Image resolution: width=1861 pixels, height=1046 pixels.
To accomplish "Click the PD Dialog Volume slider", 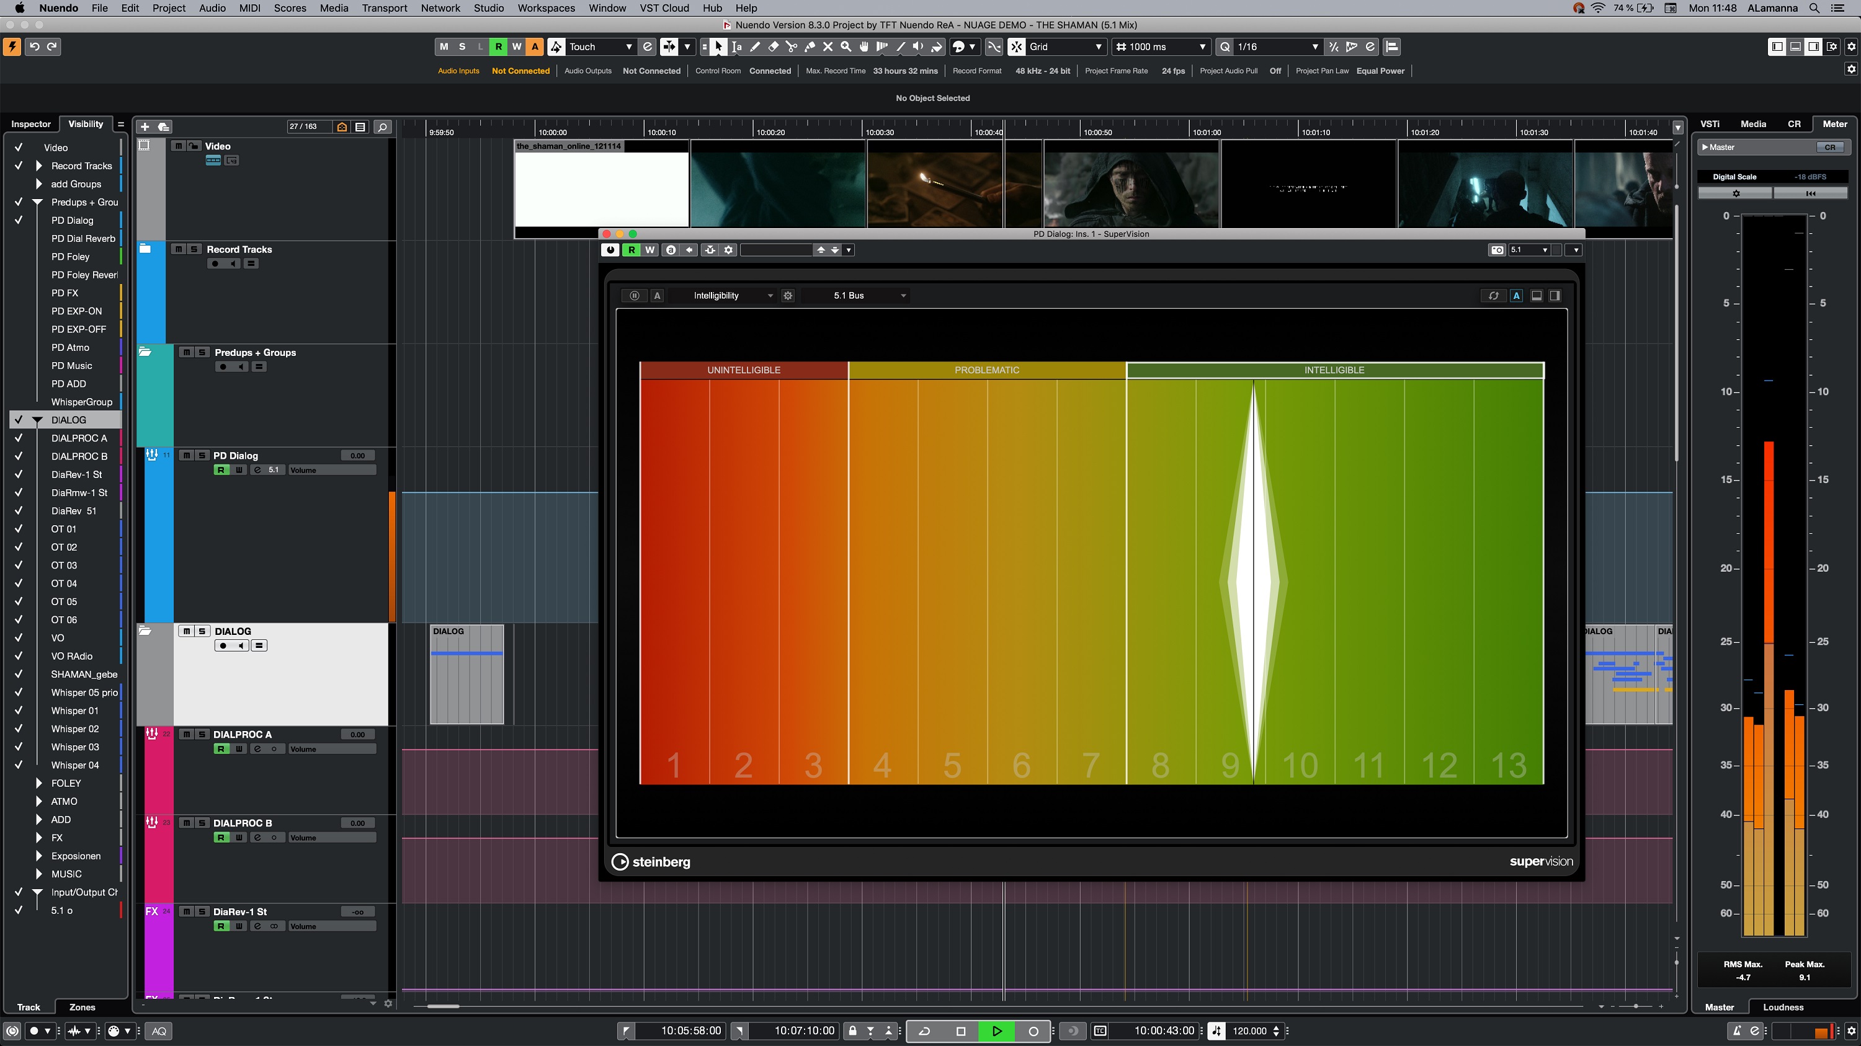I will coord(332,470).
